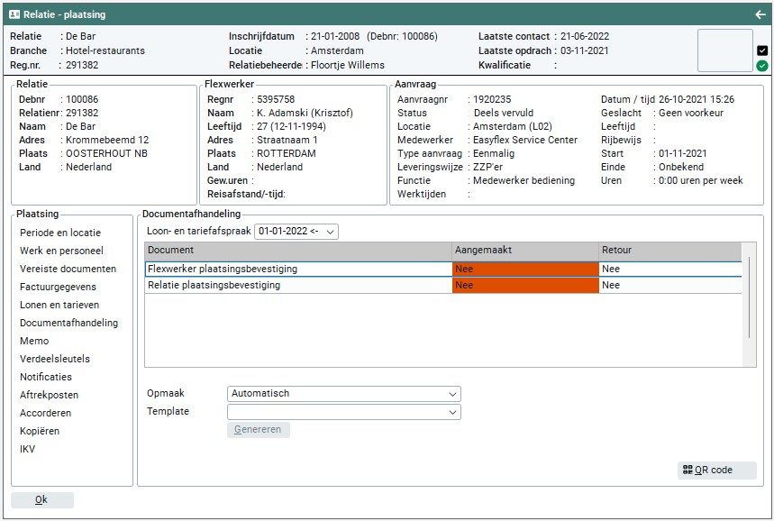Select the Accorderen menu entry
774x521 pixels.
[x=46, y=413]
